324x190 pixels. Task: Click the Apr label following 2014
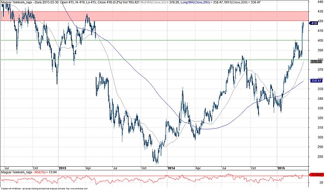pyautogui.click(x=198, y=168)
